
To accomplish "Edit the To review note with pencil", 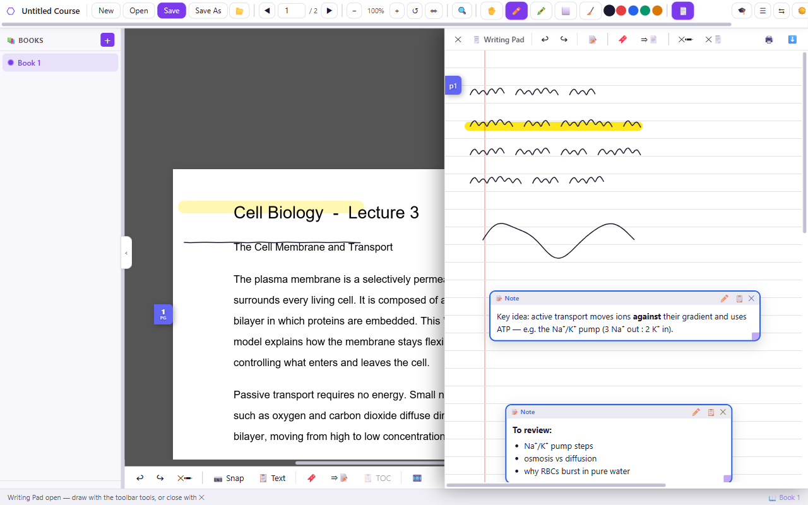I will coord(696,412).
